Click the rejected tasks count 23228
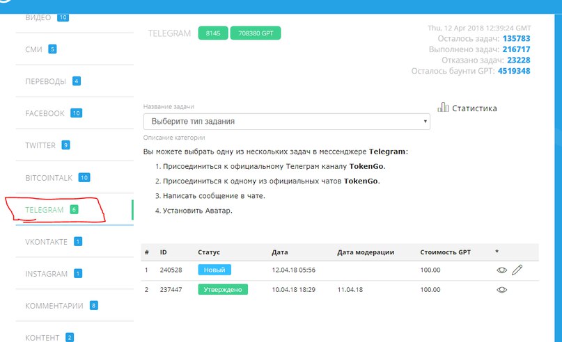The height and width of the screenshot is (342, 562). [x=519, y=60]
